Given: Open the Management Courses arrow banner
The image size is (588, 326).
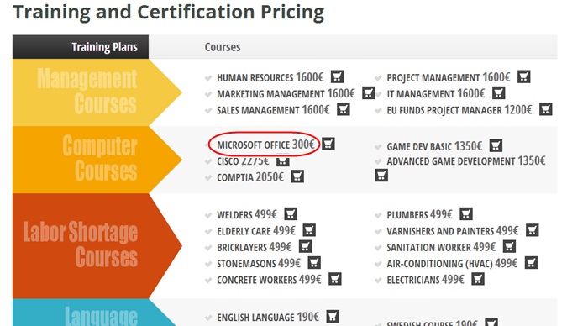Looking at the screenshot, I should point(97,92).
